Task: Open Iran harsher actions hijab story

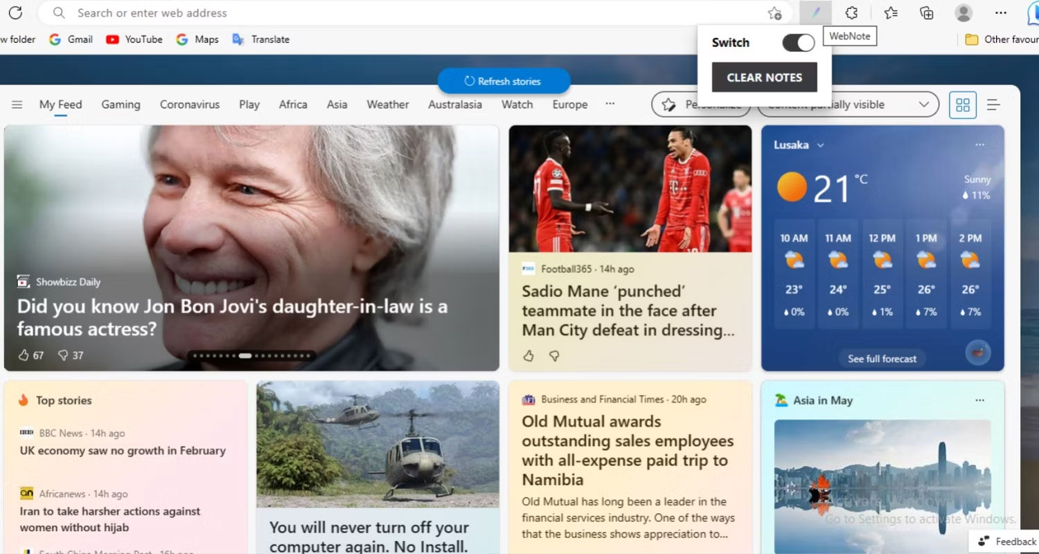Action: tap(110, 519)
